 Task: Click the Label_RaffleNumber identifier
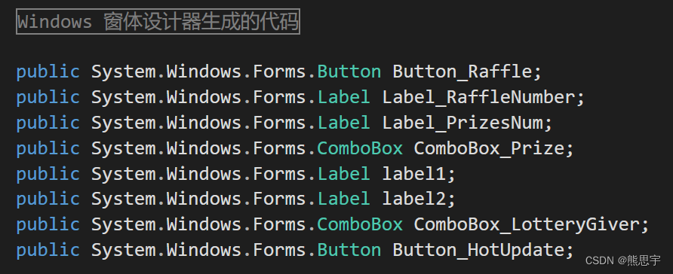pos(478,97)
